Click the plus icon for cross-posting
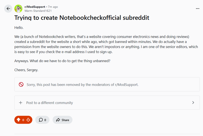 point(21,103)
